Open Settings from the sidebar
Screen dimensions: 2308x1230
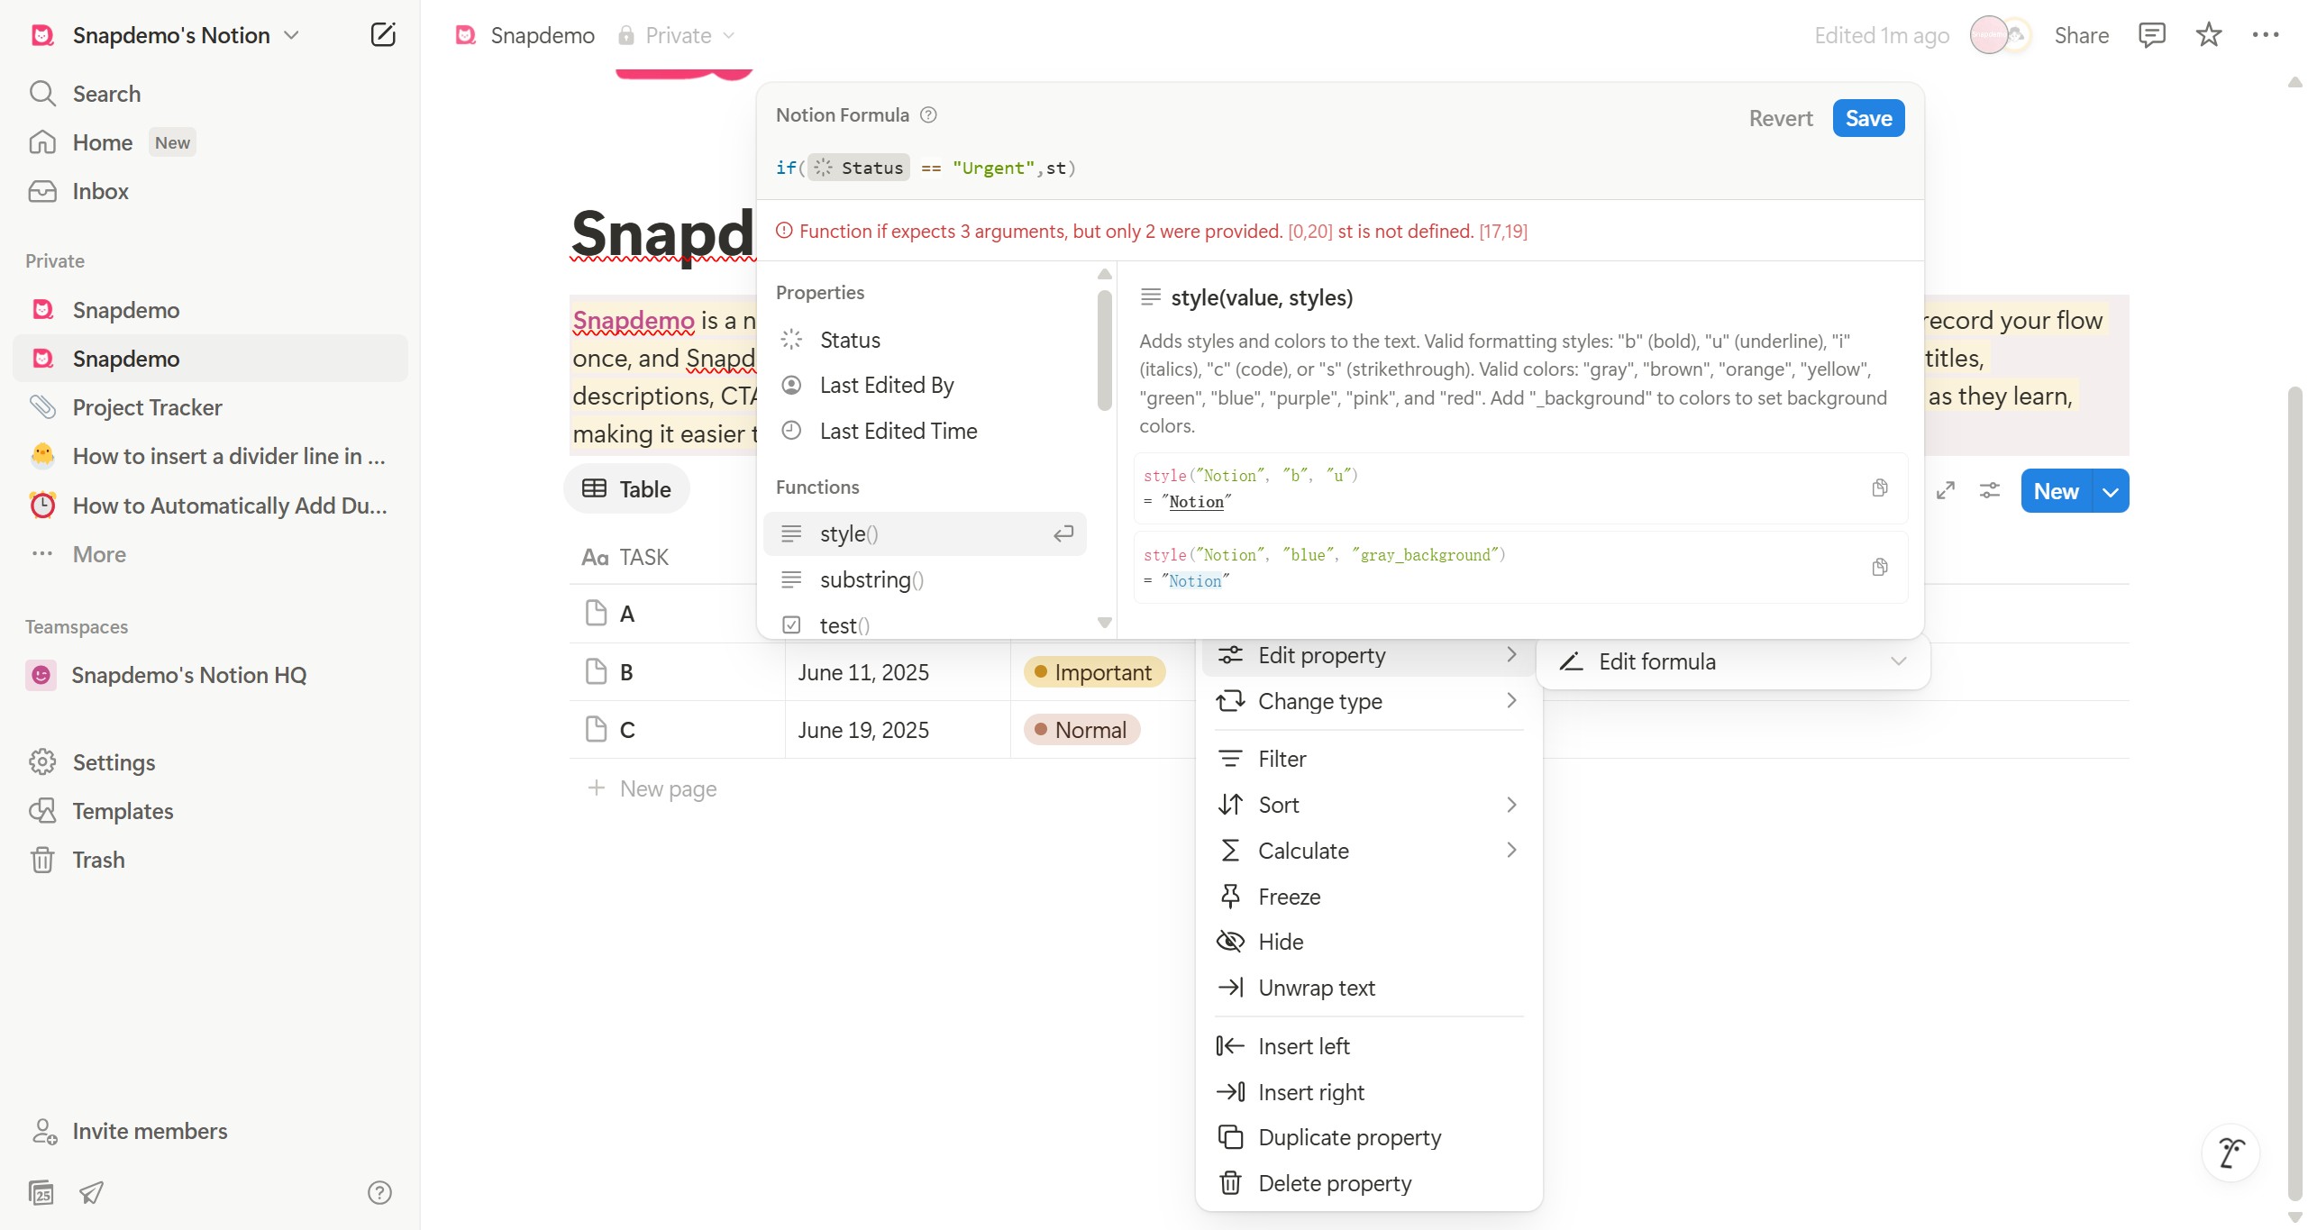[210, 762]
